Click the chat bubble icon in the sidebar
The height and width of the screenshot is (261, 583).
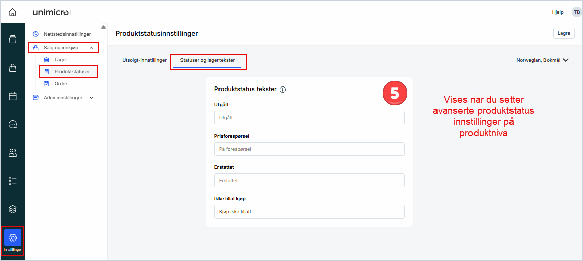[x=13, y=124]
